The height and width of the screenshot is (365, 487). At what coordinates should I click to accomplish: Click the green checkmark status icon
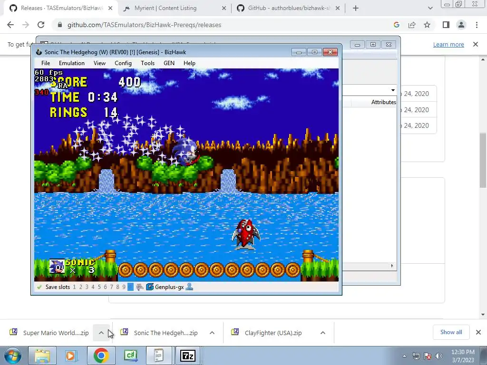click(39, 287)
